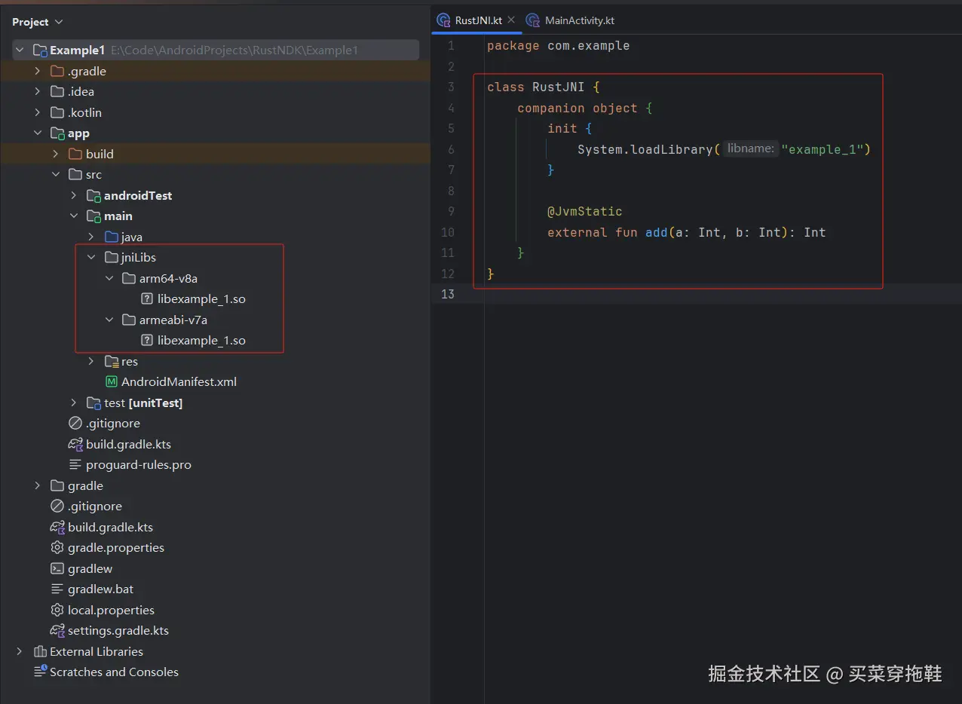The width and height of the screenshot is (962, 704).
Task: Expand the java folder
Action: [x=92, y=237]
